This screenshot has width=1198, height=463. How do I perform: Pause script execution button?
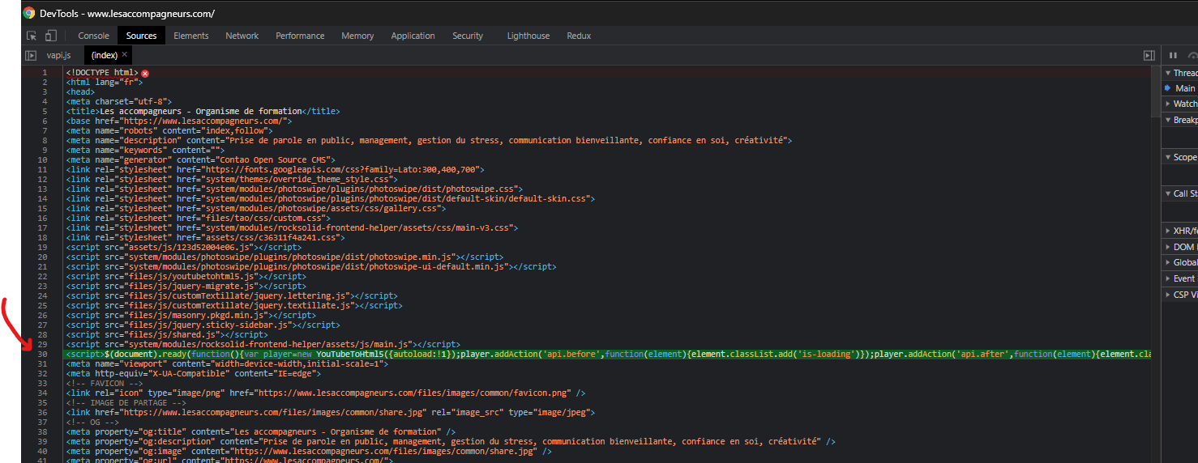pos(1173,55)
